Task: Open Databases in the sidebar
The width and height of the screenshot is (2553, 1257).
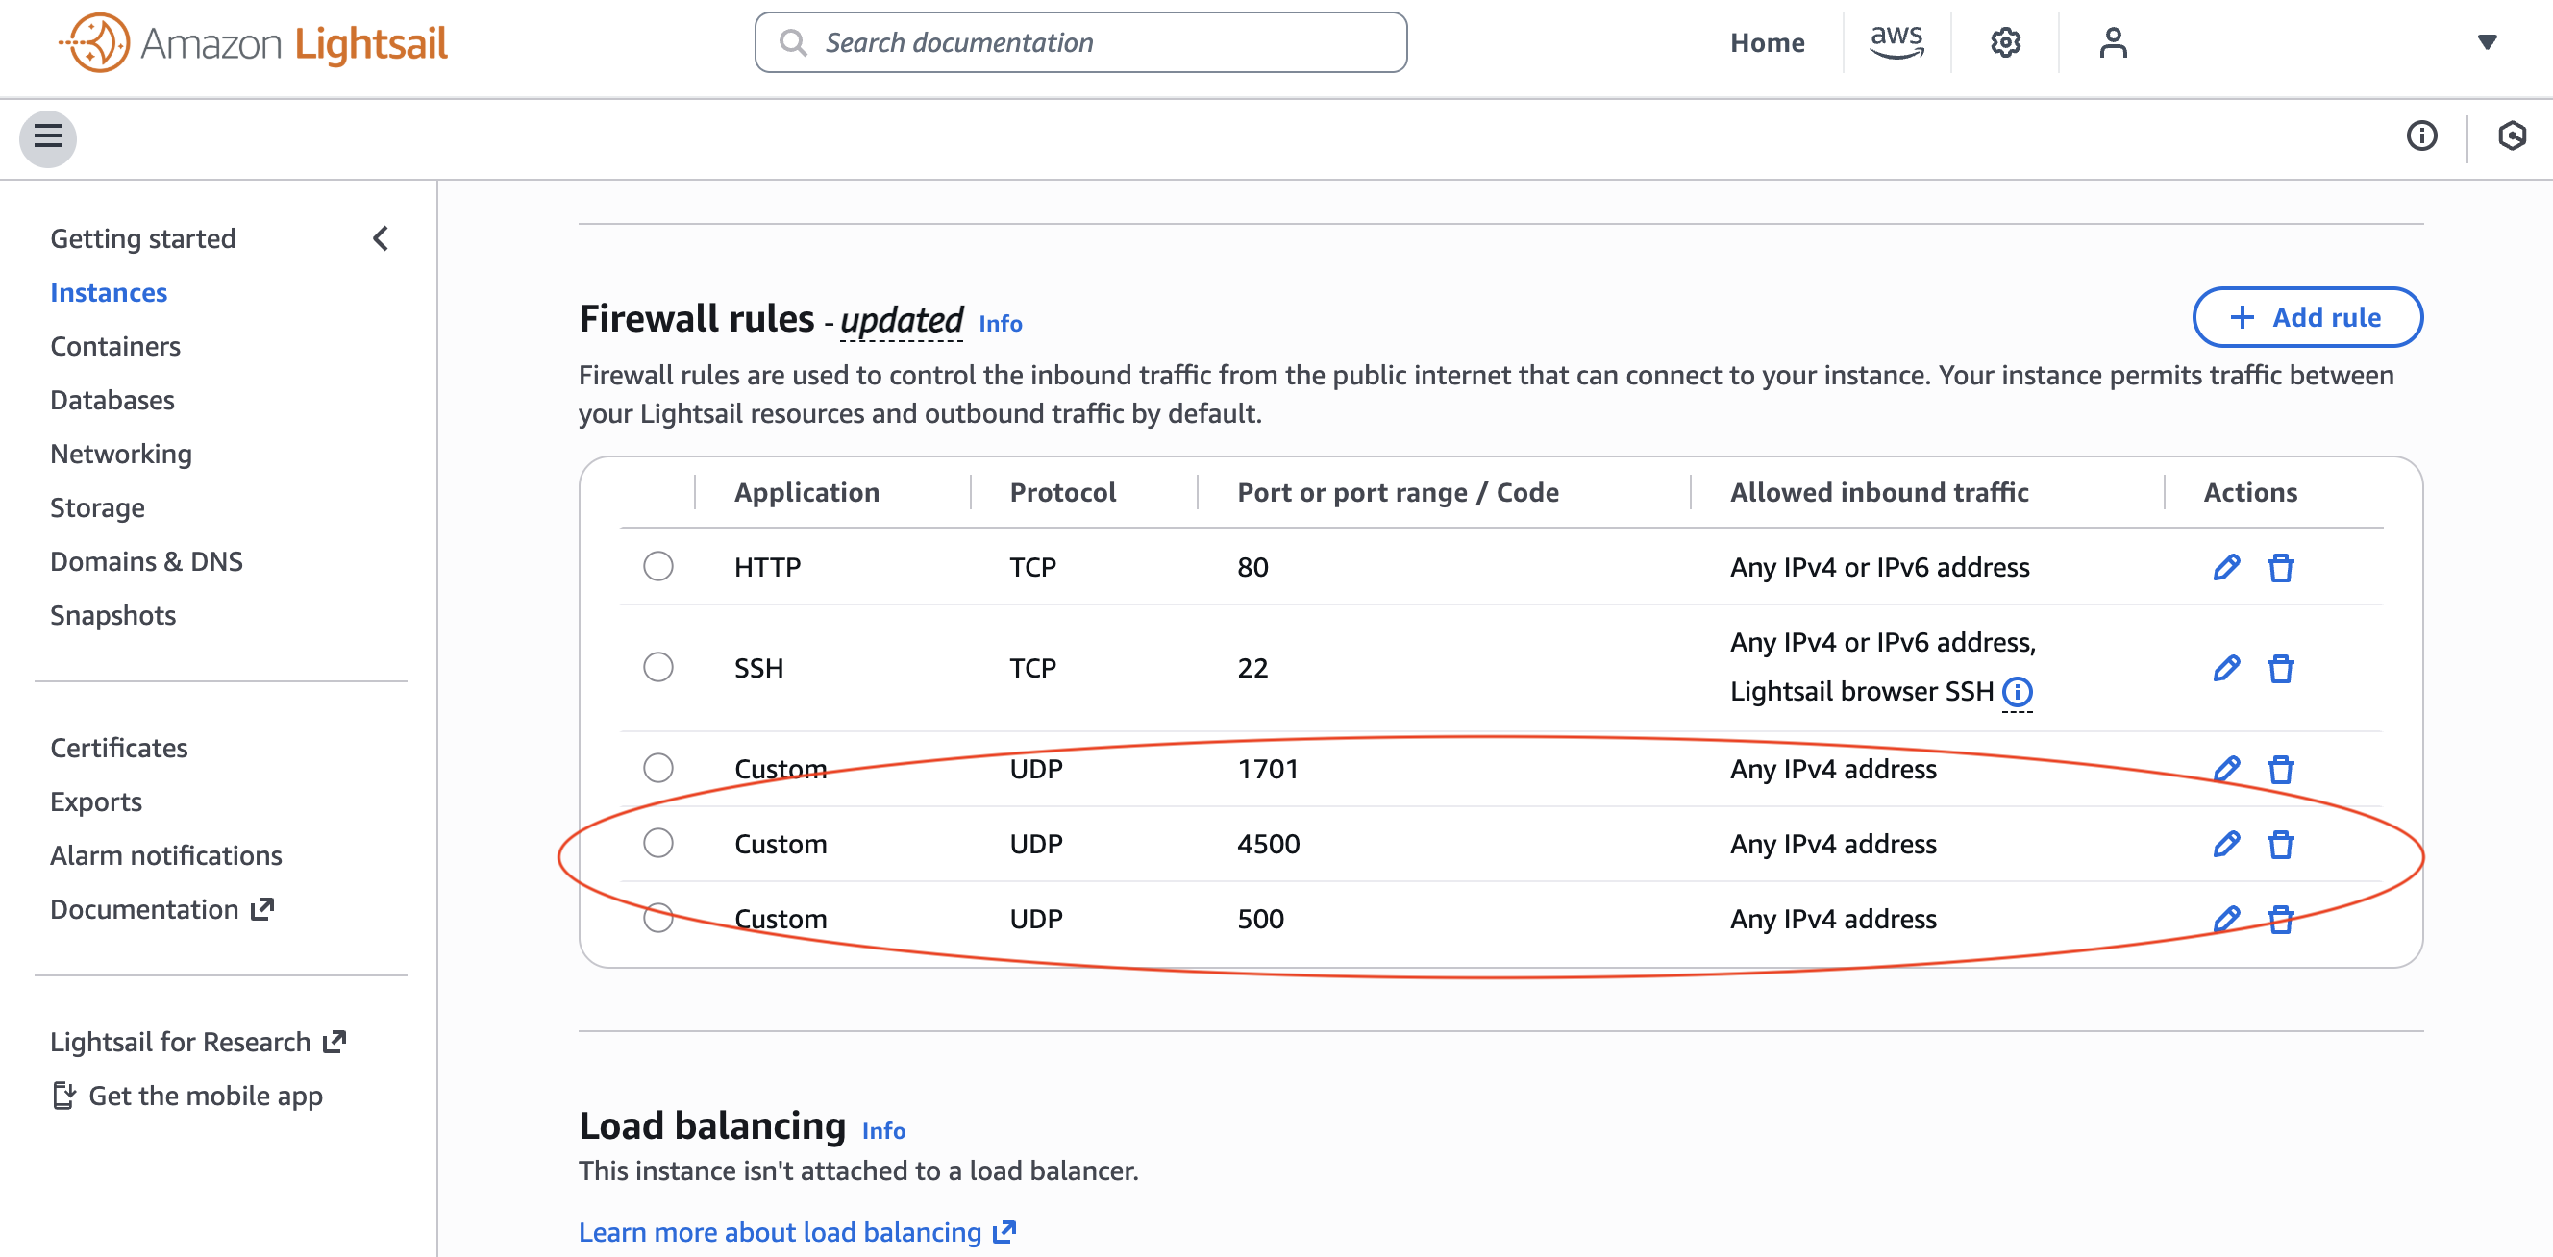Action: [x=112, y=400]
